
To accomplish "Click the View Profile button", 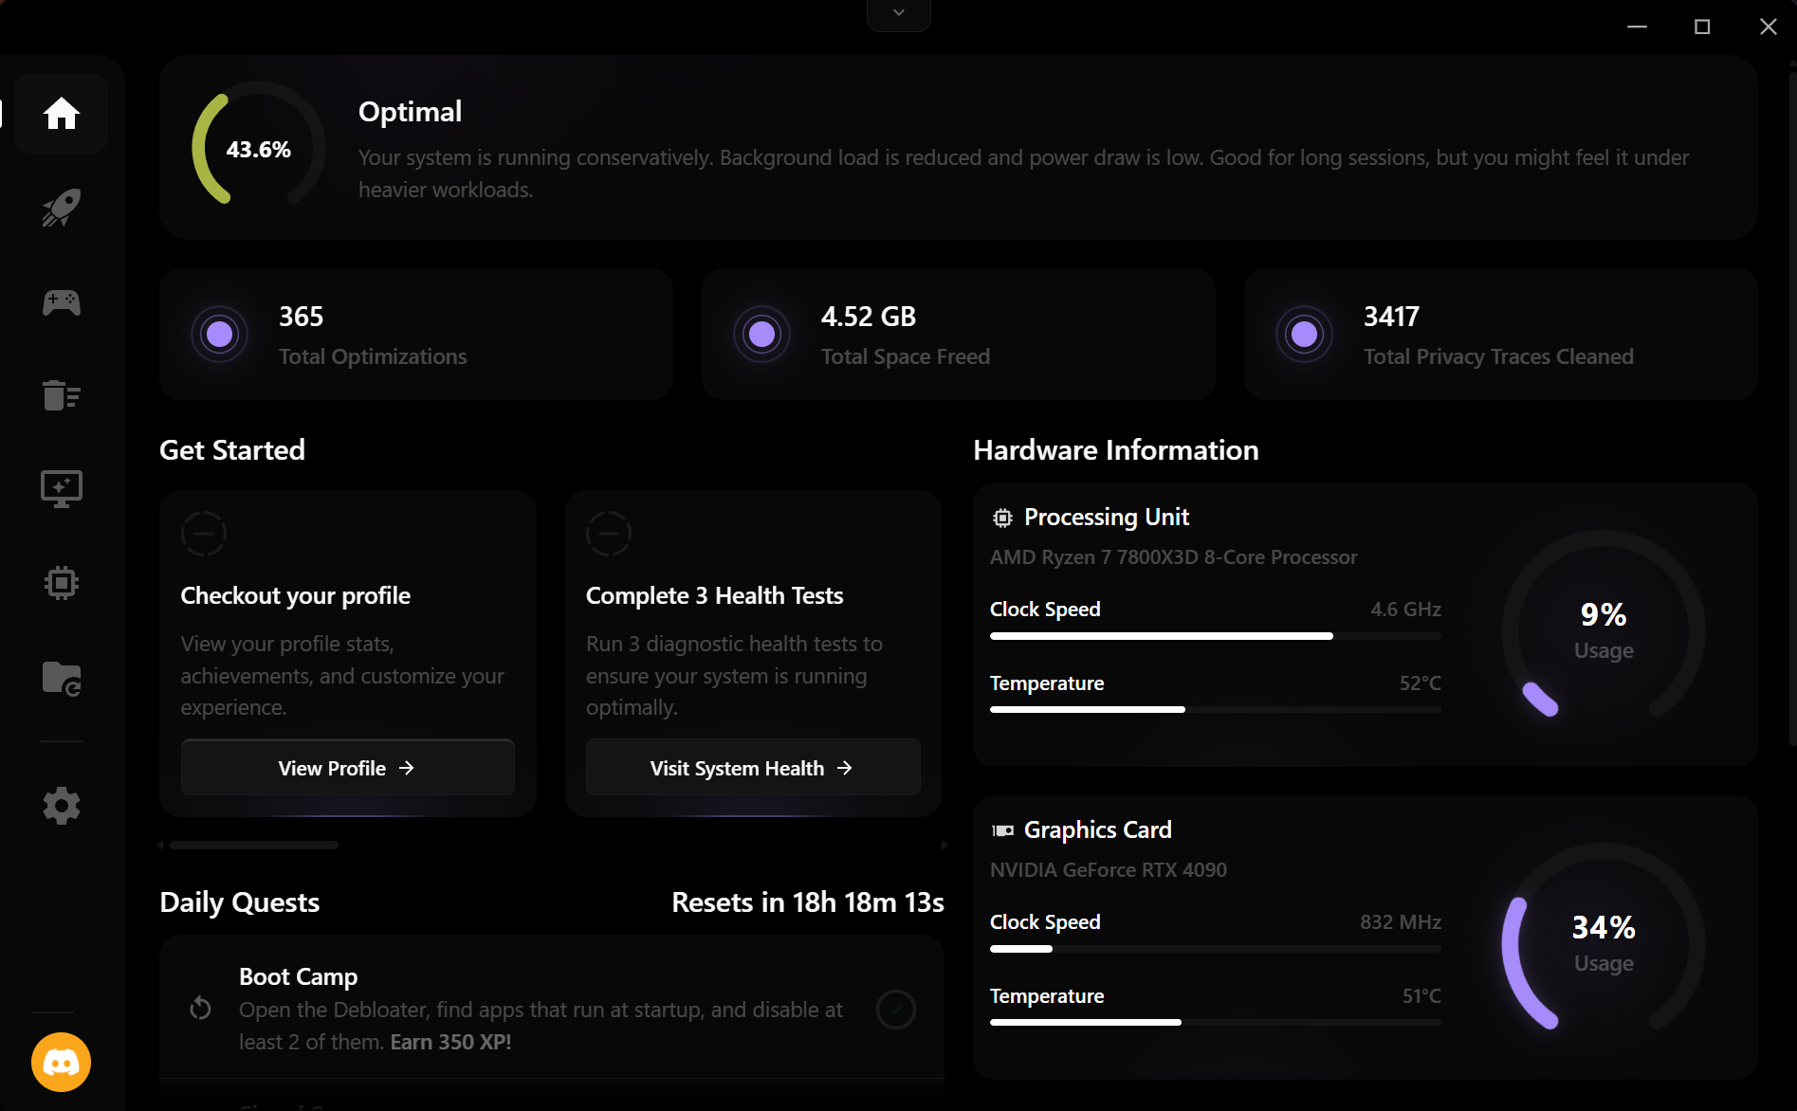I will pos(348,768).
